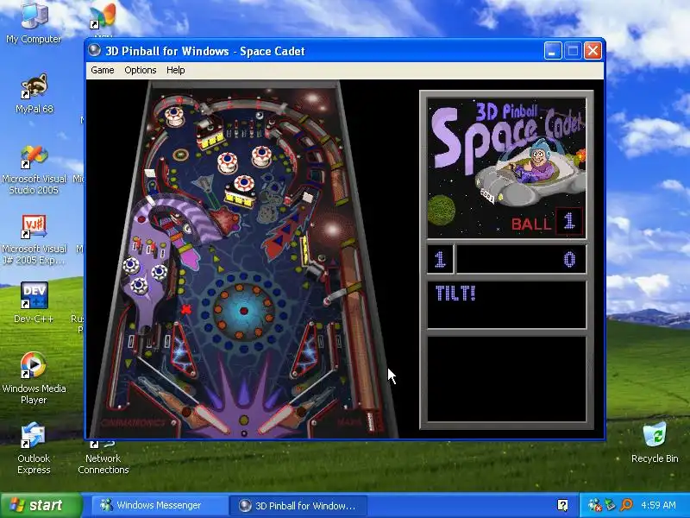Minimize the 3D Pinball window
The image size is (690, 518).
(553, 51)
